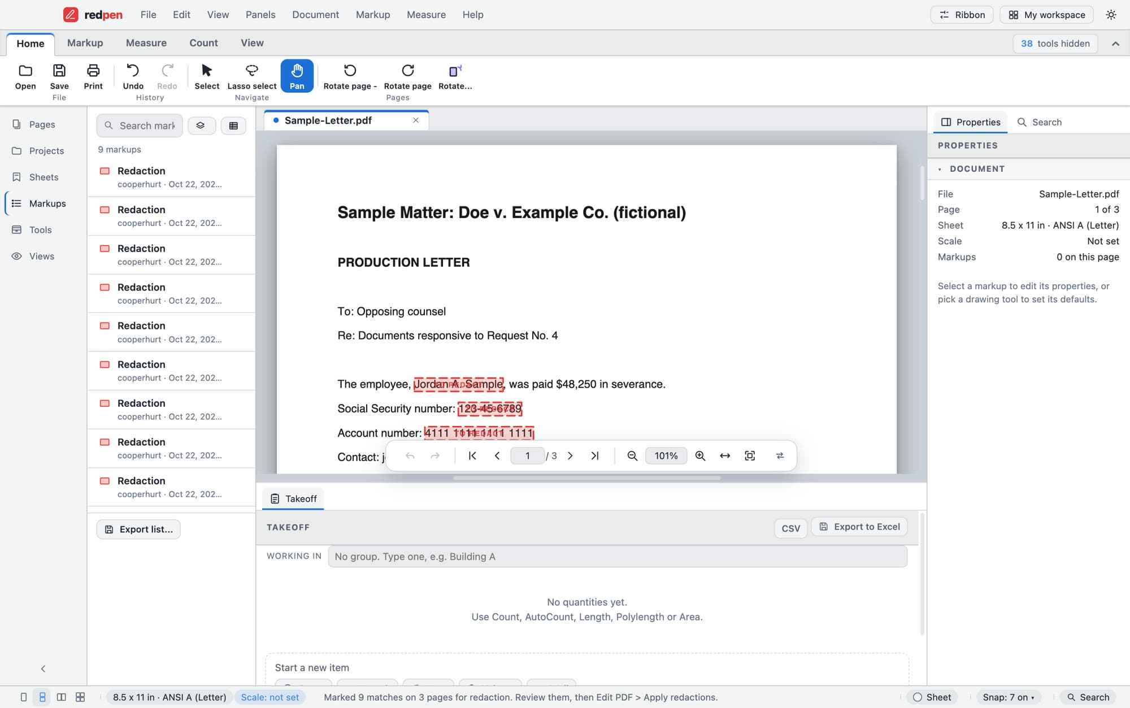Image resolution: width=1130 pixels, height=708 pixels.
Task: Open a file with the Open tool
Action: tap(25, 76)
